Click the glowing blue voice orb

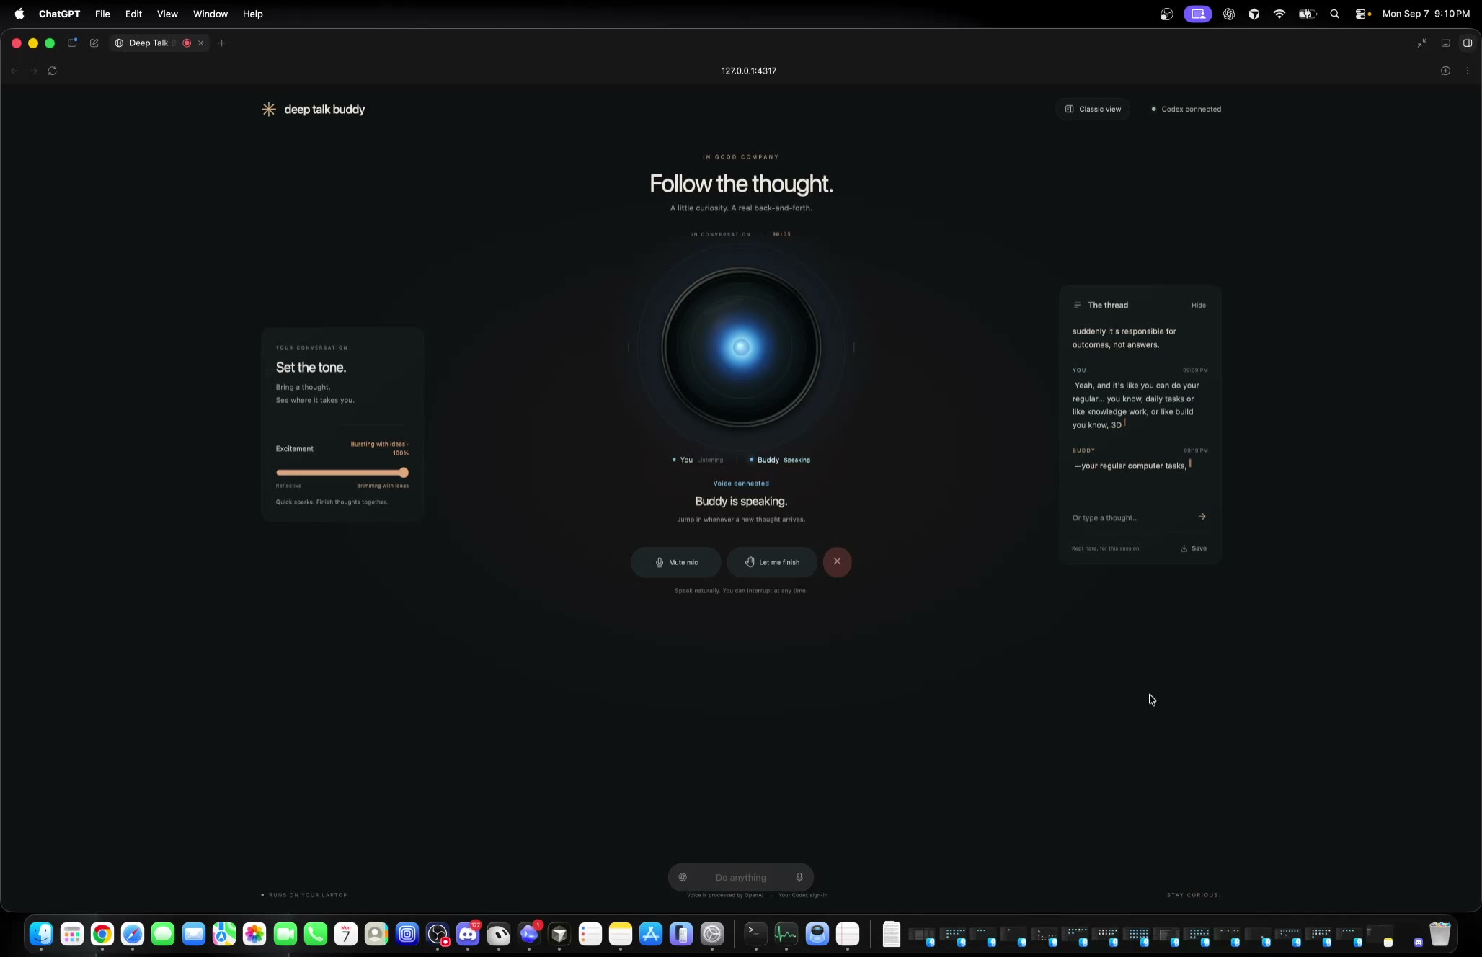(x=741, y=347)
